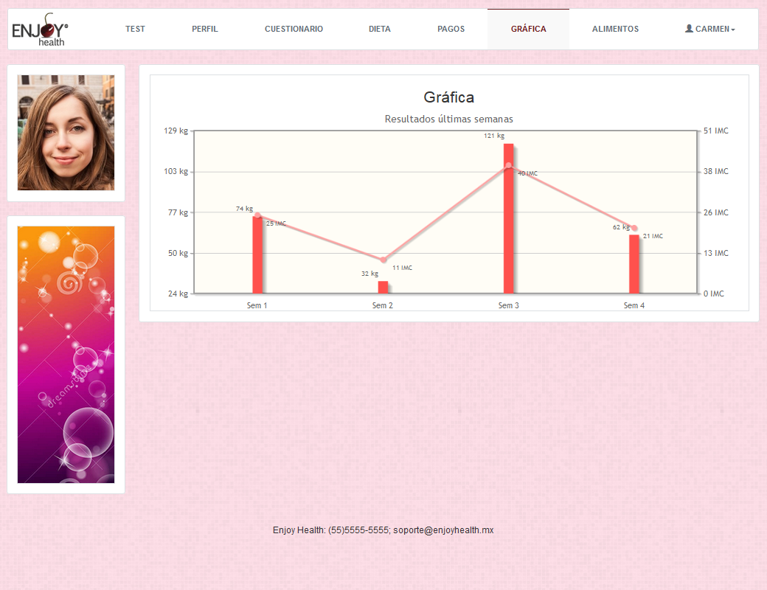Click the Sem 1 weight bar

pyautogui.click(x=257, y=254)
